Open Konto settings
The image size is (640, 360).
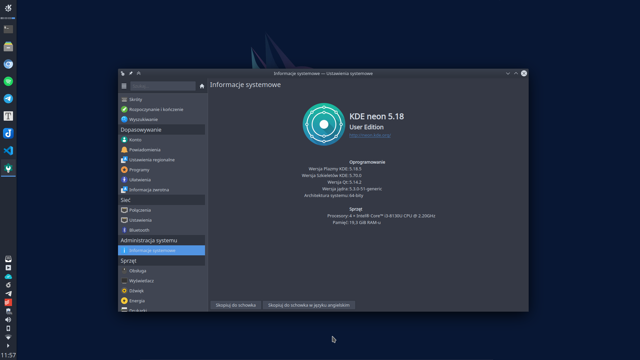click(161, 140)
